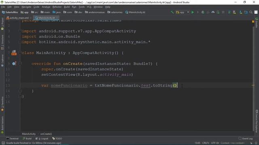Click the white user icon in toolbar

256,12
